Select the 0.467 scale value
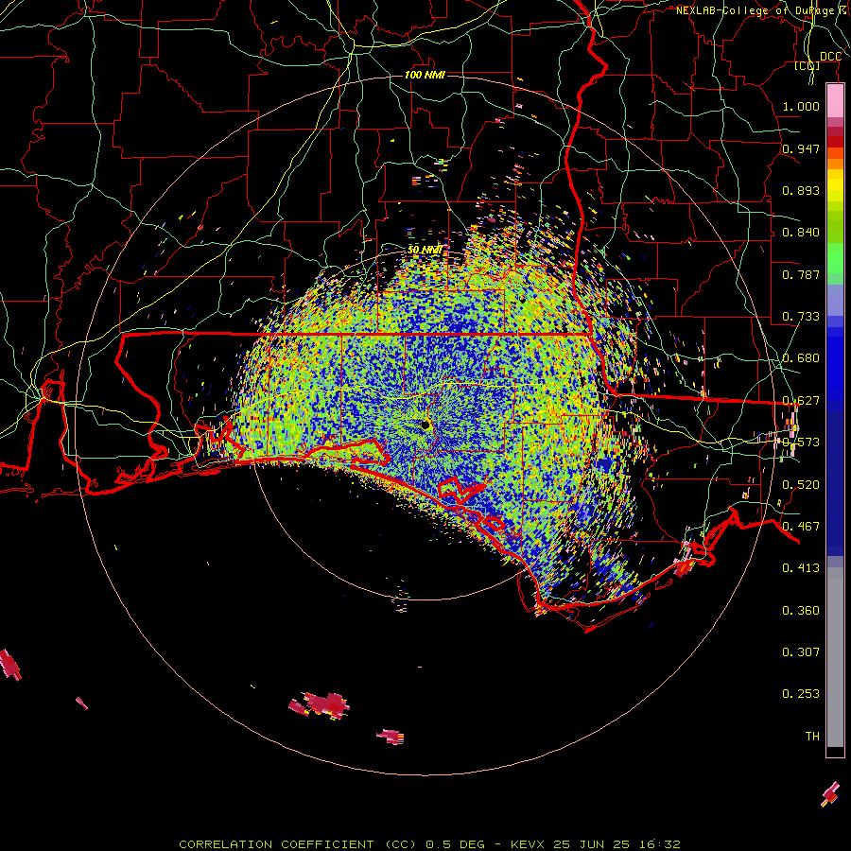This screenshot has height=851, width=851. coord(801,527)
